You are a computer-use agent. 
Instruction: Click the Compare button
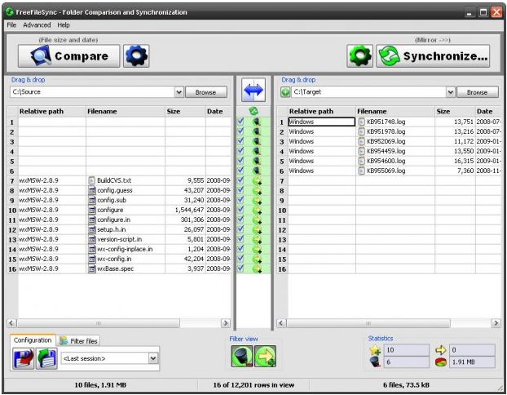pos(68,56)
